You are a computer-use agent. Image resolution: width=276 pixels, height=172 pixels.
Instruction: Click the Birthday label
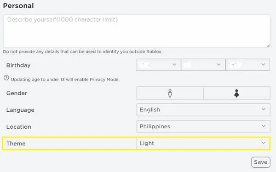(x=18, y=65)
